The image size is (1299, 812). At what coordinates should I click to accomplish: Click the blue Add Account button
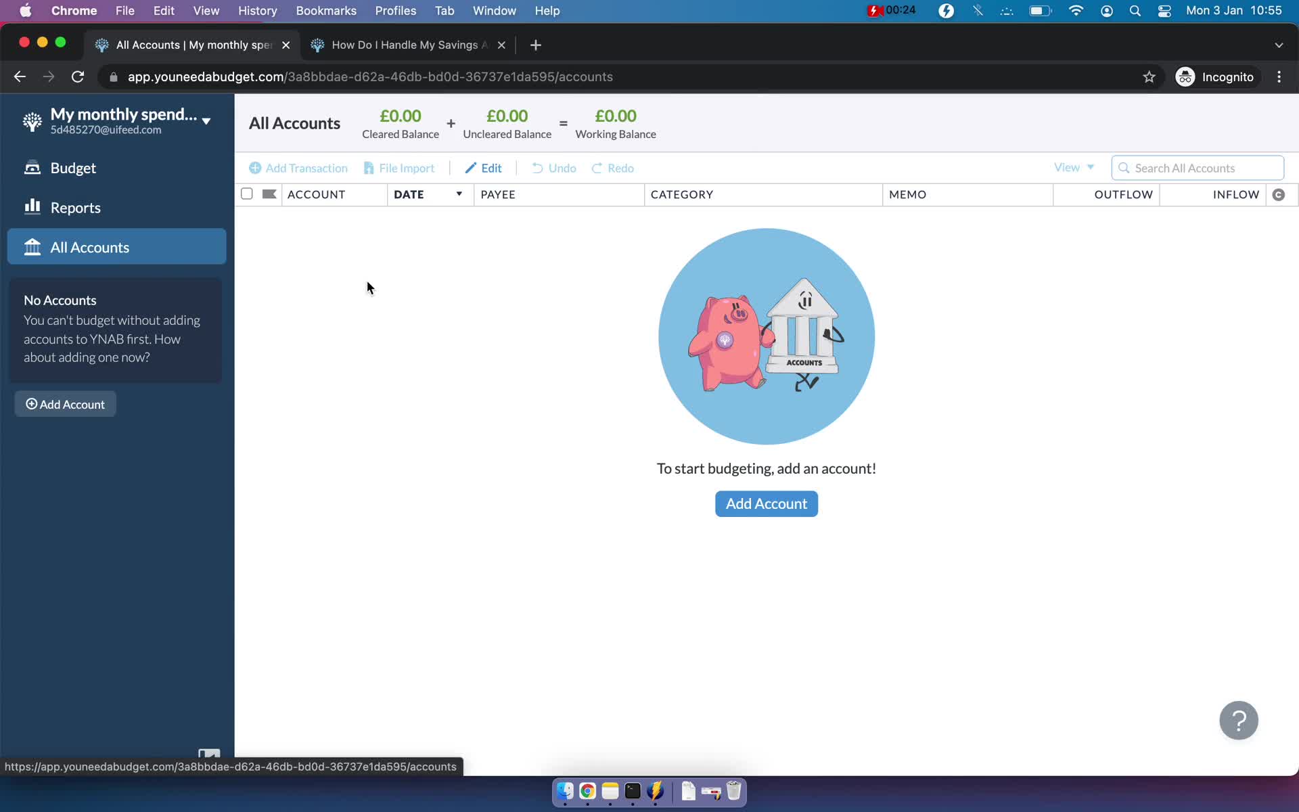tap(766, 503)
